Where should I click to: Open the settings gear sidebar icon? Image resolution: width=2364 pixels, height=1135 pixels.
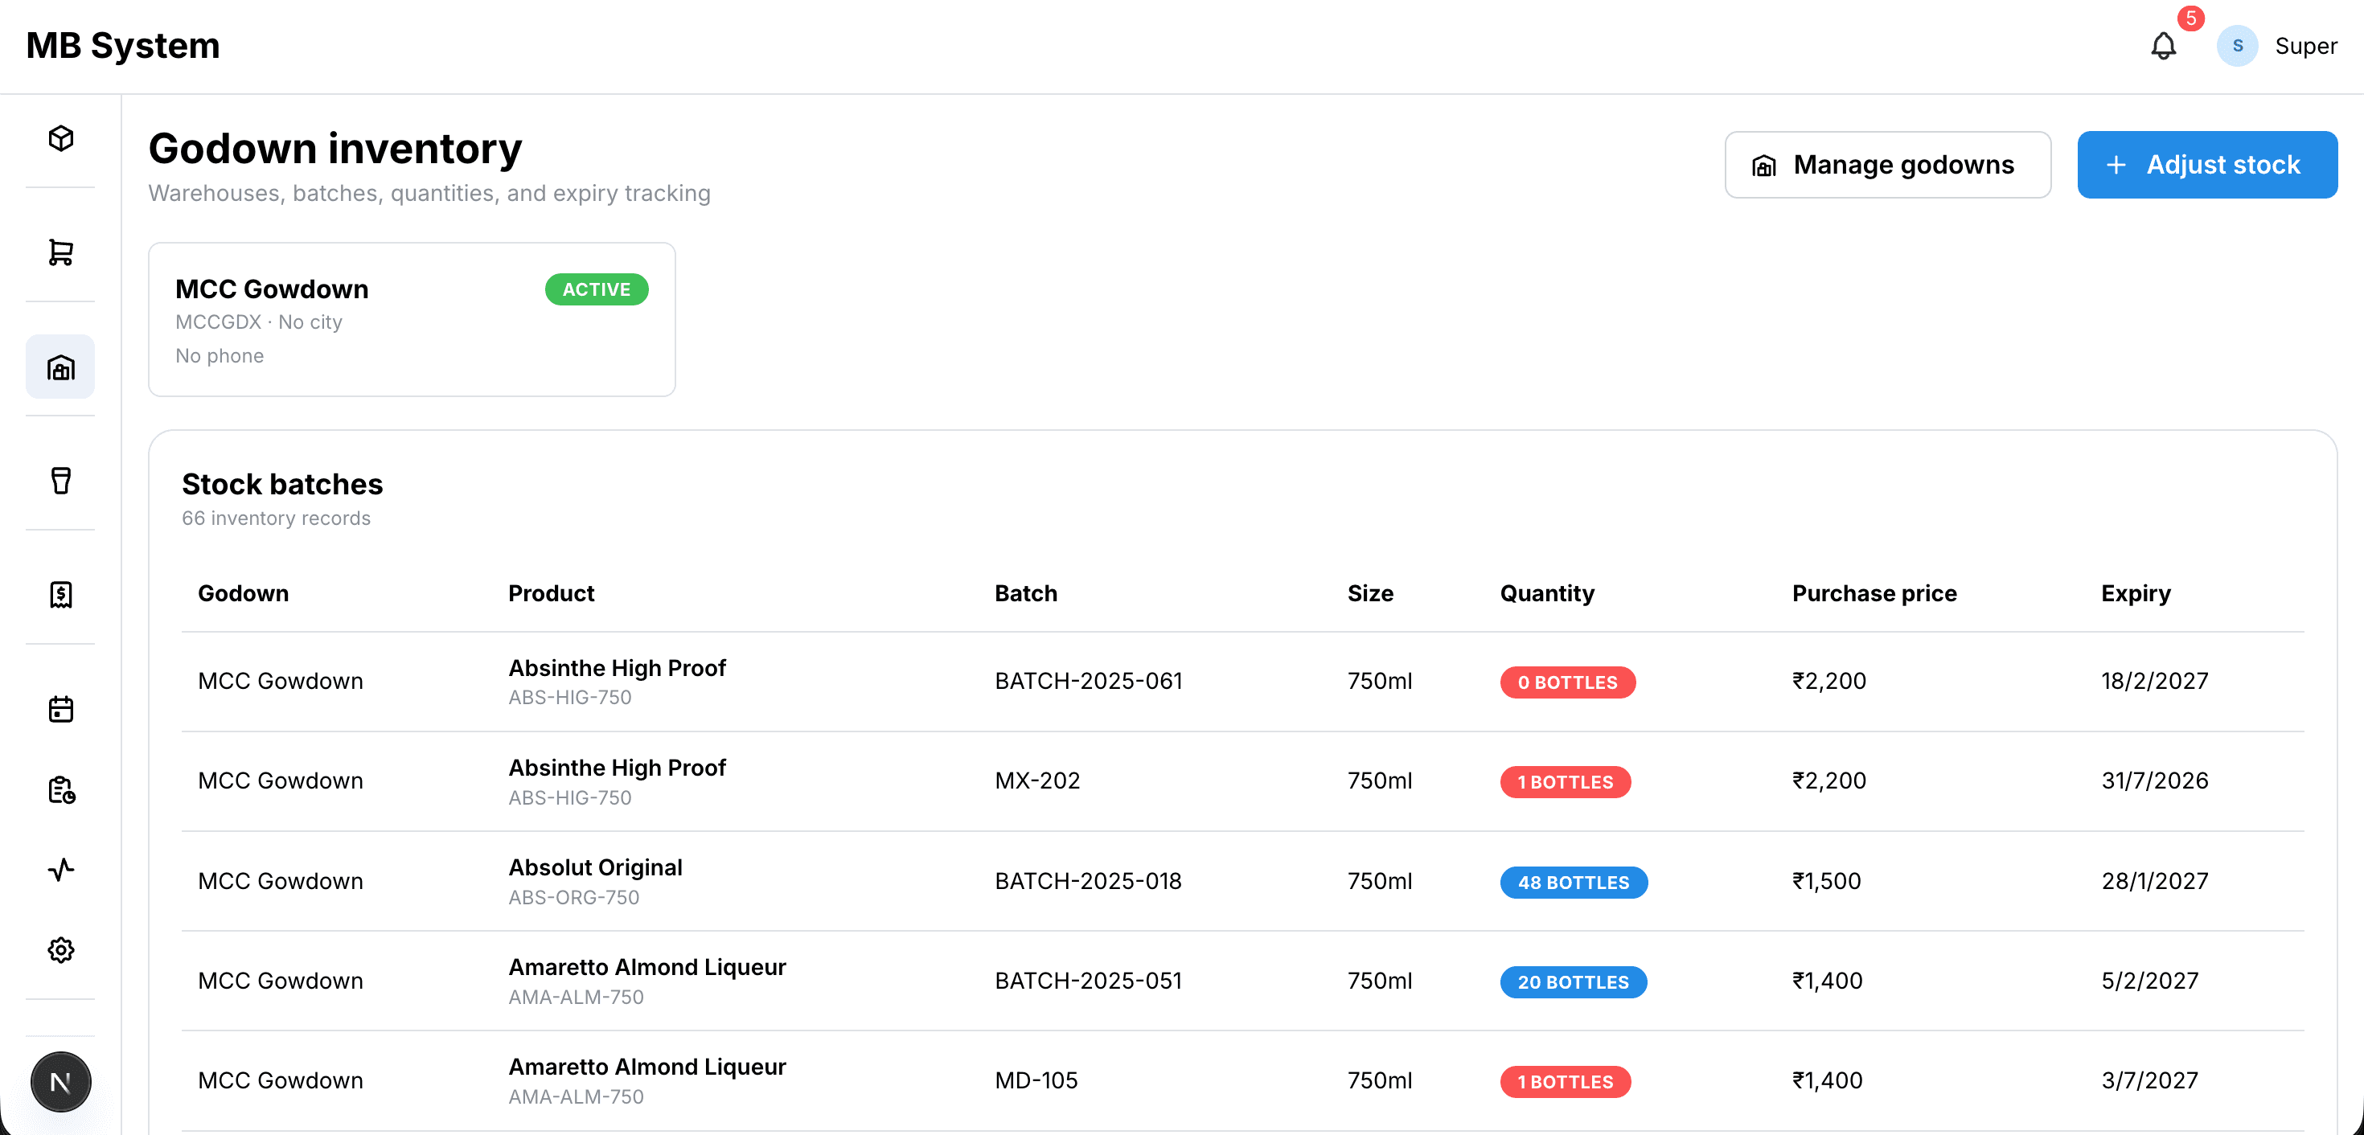coord(60,949)
